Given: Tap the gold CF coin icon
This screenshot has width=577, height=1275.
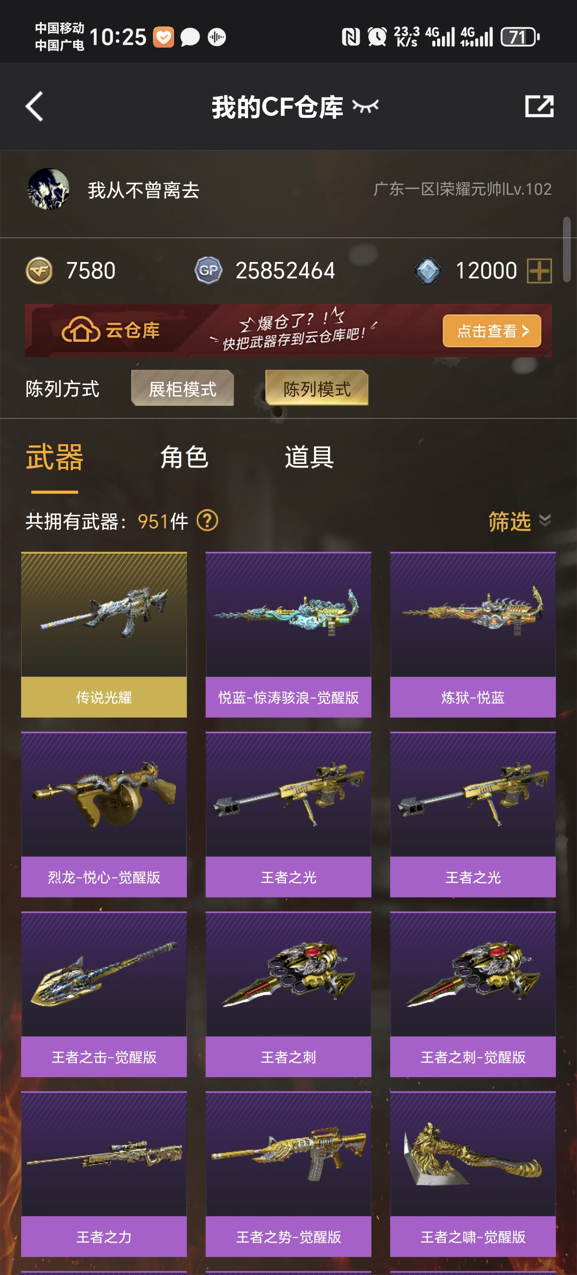Looking at the screenshot, I should [39, 271].
